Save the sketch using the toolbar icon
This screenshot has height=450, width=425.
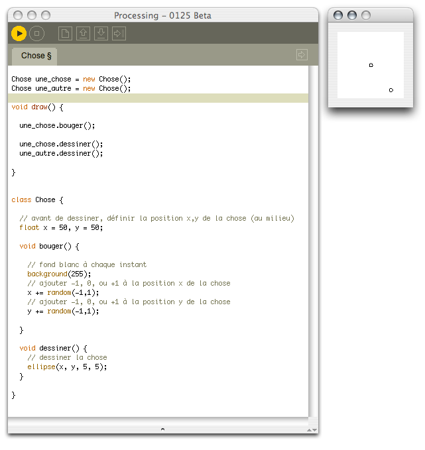[x=101, y=33]
